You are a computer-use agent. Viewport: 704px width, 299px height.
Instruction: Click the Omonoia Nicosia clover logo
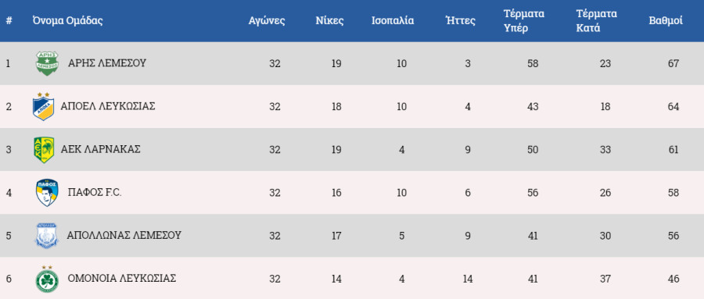click(47, 279)
